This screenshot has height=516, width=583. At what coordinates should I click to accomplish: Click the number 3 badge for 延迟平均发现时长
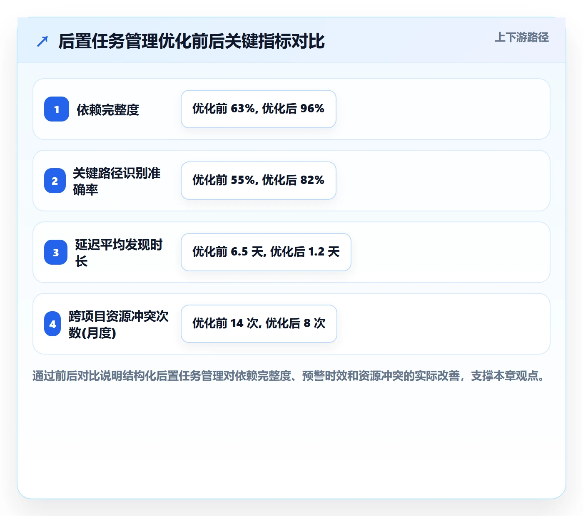[x=56, y=252]
